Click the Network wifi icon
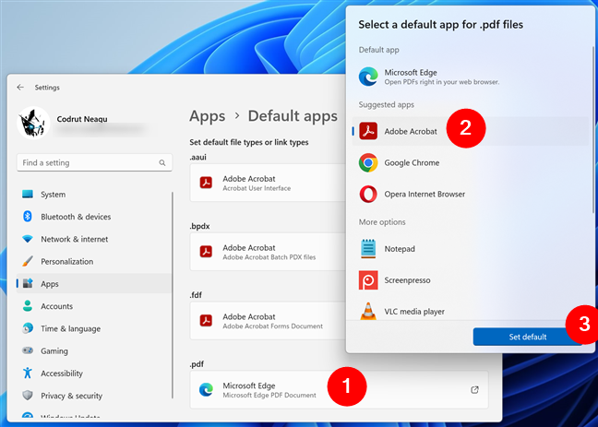598x427 pixels. point(28,239)
